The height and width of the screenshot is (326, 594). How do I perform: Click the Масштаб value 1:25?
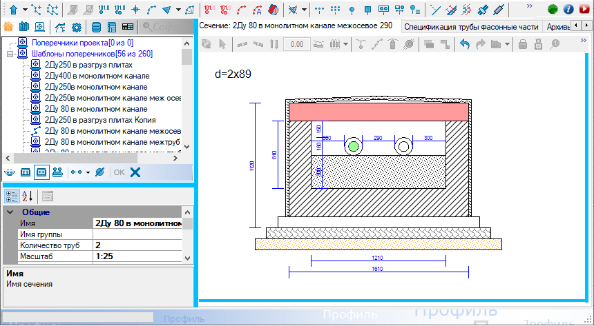(x=137, y=256)
